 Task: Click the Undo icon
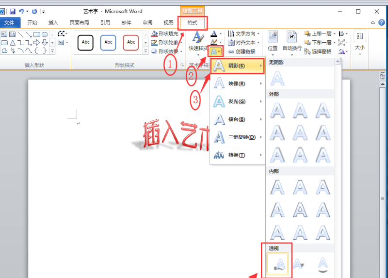coord(21,11)
